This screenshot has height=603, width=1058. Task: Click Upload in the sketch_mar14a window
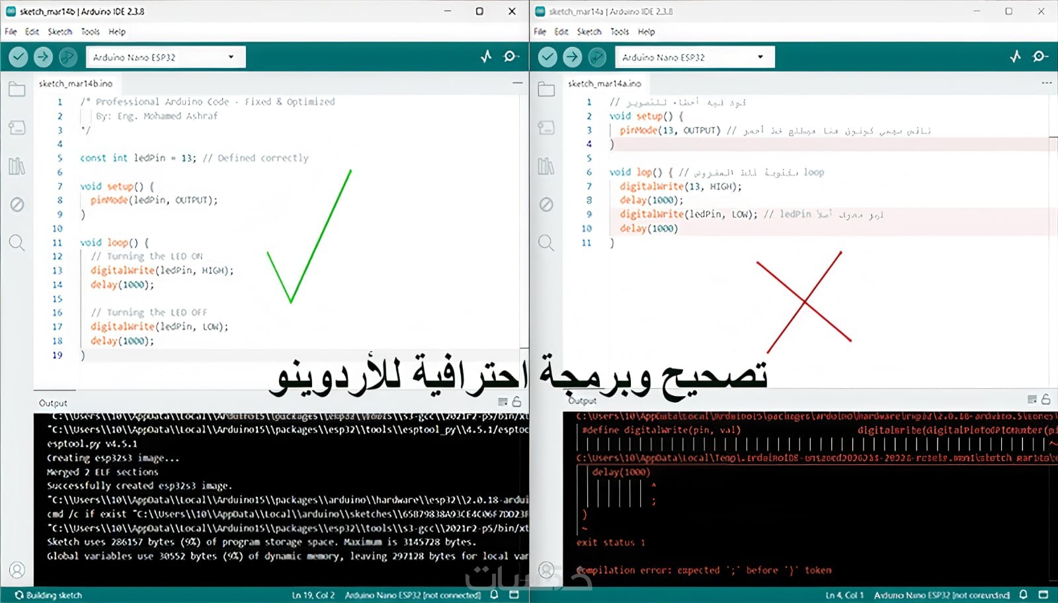[573, 57]
